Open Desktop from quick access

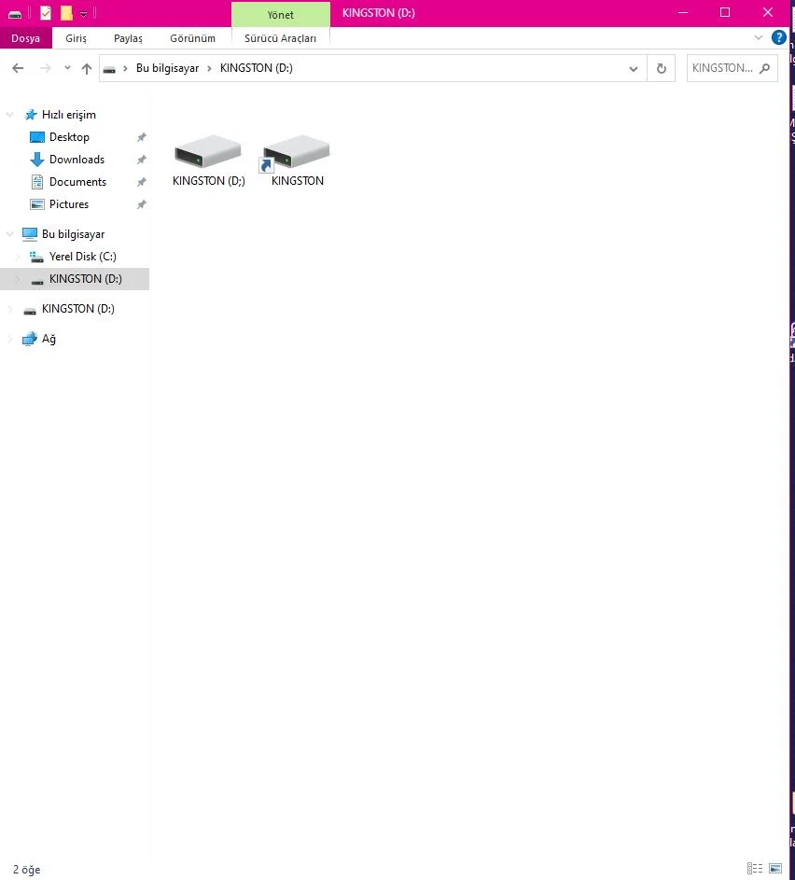pyautogui.click(x=69, y=137)
